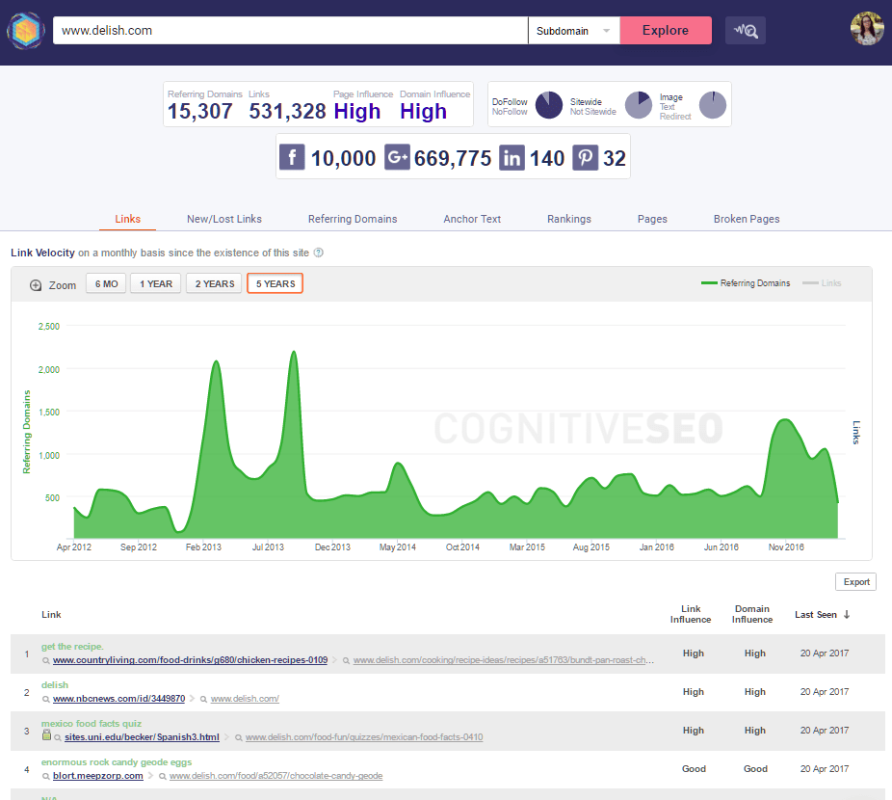Open the Link Velocity help question mark
The width and height of the screenshot is (892, 800).
[x=318, y=253]
